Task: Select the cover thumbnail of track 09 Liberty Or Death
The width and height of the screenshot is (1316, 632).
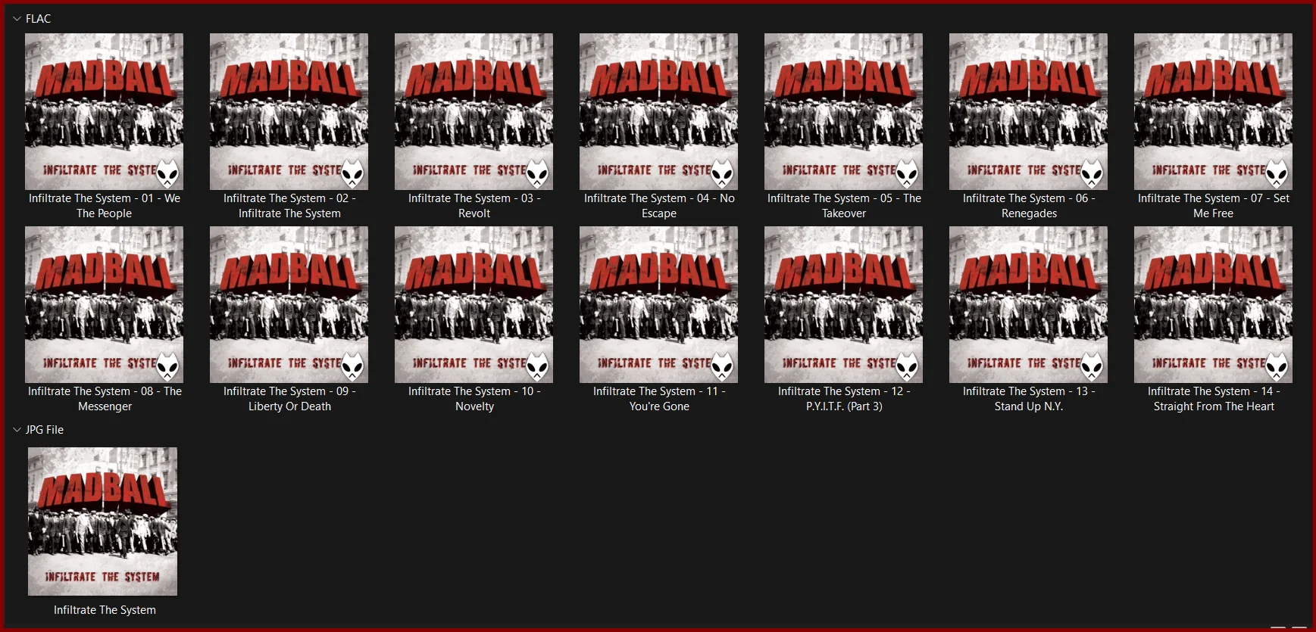Action: (x=289, y=304)
